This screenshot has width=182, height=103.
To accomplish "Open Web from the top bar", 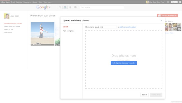I will tap(45, 2).
